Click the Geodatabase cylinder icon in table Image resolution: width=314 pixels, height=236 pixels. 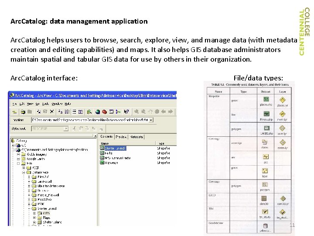265,226
